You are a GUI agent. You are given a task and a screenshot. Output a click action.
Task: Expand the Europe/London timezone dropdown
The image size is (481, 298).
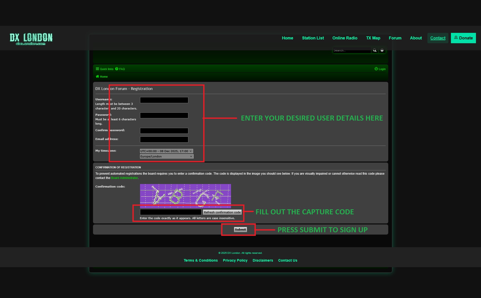point(167,156)
